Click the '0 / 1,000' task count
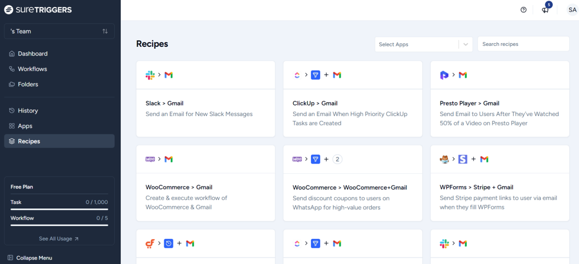579x264 pixels. pyautogui.click(x=97, y=202)
